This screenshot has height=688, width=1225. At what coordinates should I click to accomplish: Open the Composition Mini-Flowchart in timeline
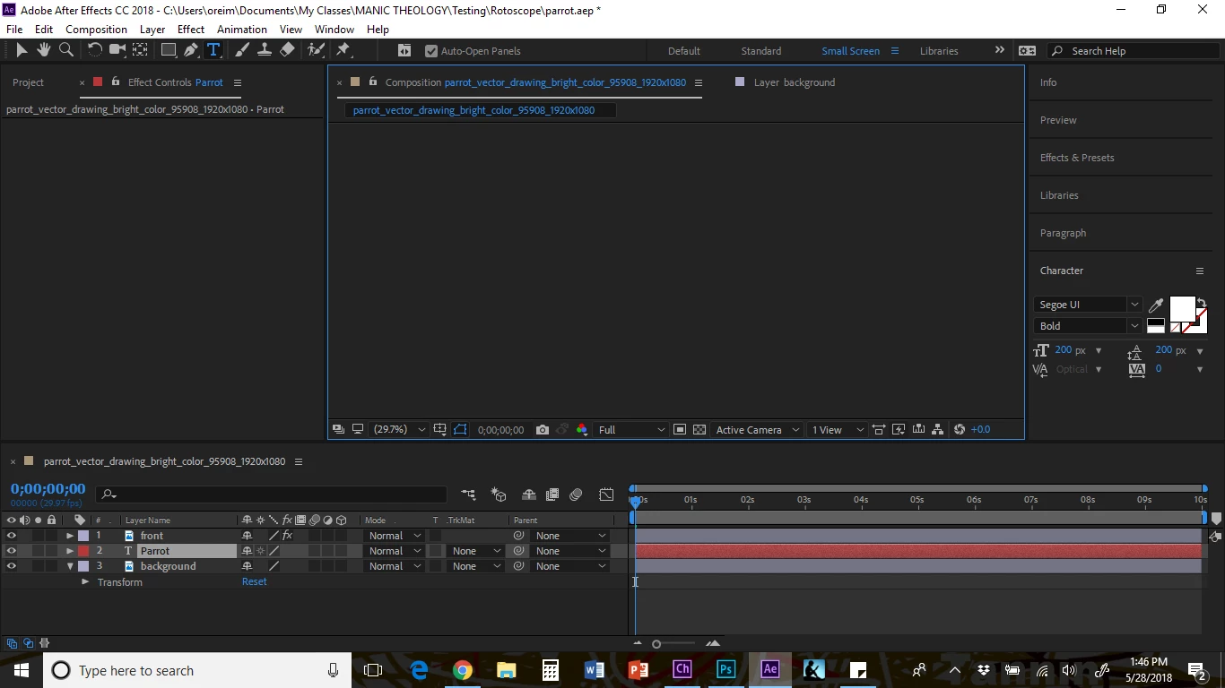pos(468,494)
